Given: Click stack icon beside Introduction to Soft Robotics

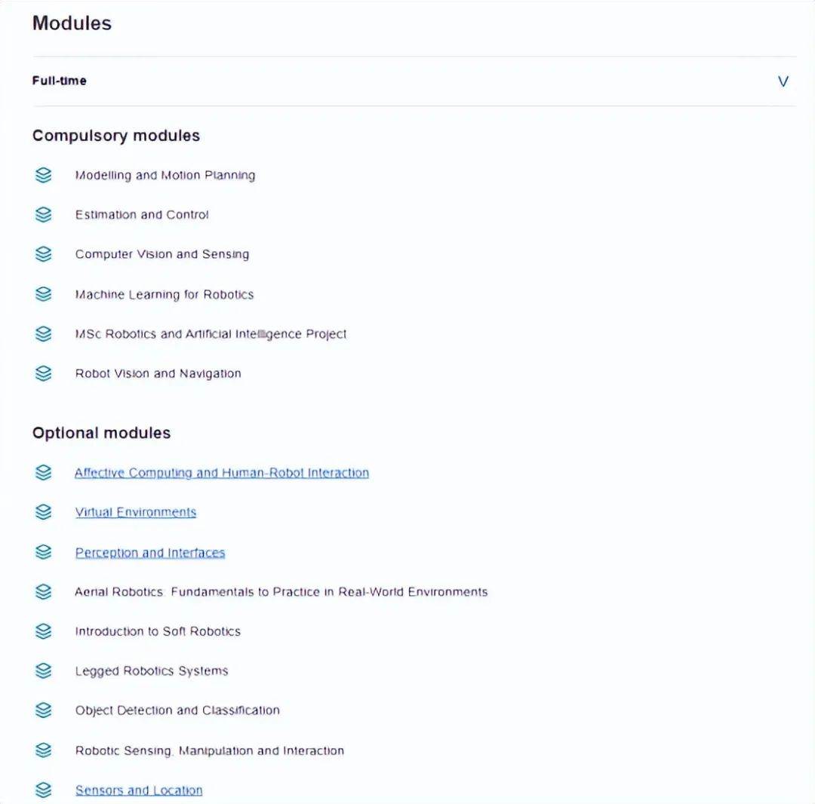Looking at the screenshot, I should [x=44, y=631].
